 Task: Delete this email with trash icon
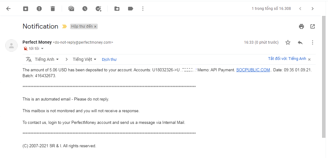point(53,9)
